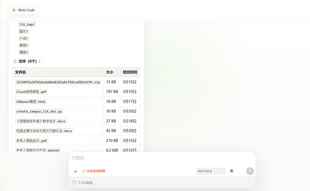The height and width of the screenshot is (191, 310).
Task: Click the send arrow button
Action: (x=250, y=171)
